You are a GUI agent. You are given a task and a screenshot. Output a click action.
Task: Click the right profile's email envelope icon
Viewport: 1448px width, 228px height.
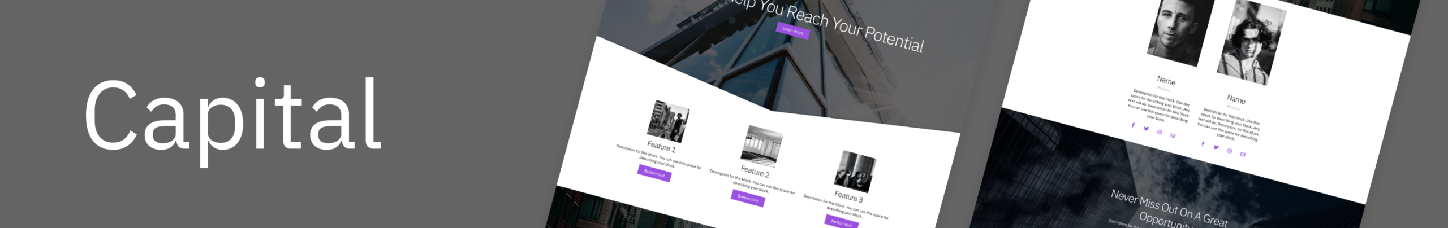click(x=1243, y=154)
